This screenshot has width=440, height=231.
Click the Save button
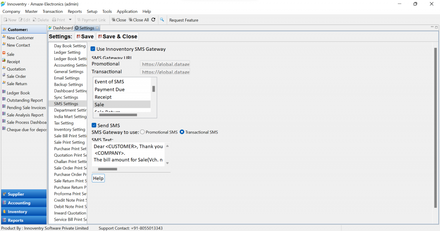(x=85, y=37)
